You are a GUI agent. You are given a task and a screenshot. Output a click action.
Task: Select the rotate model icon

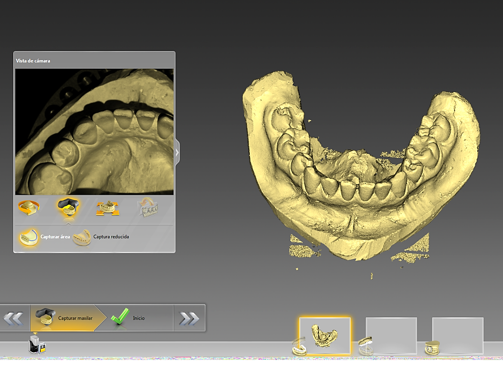tap(28, 208)
